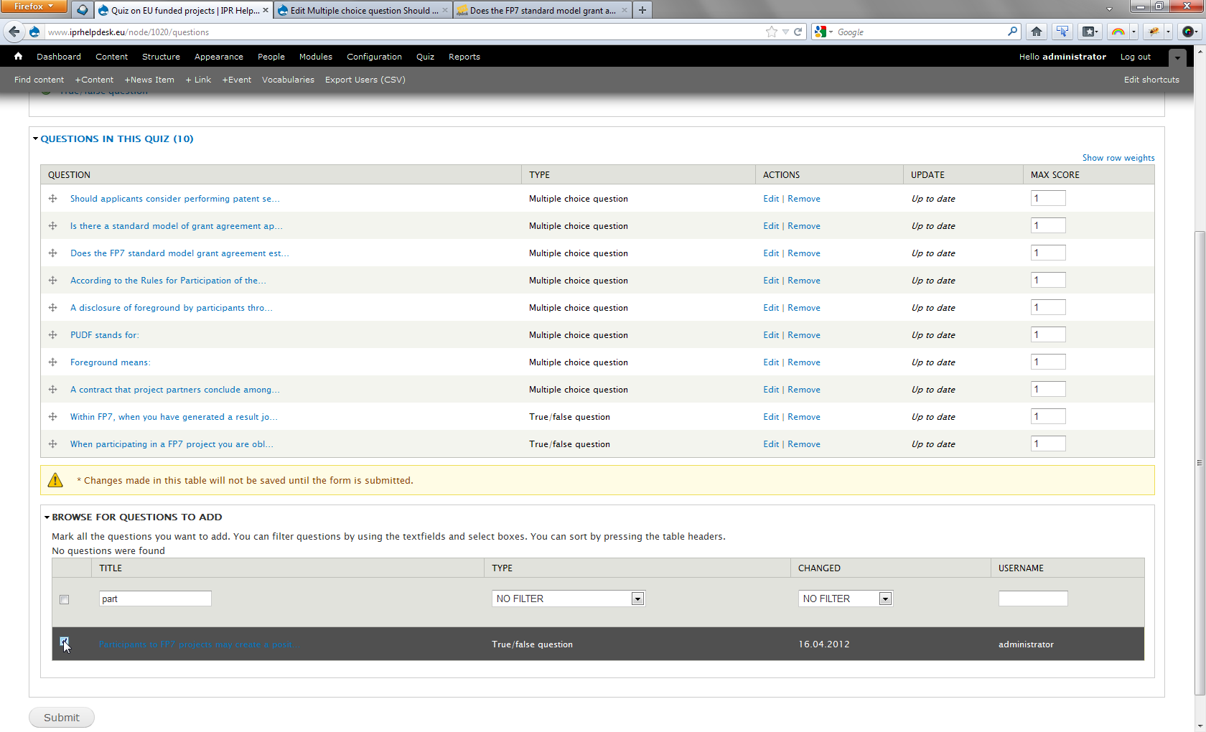The width and height of the screenshot is (1206, 732).
Task: Grab drag handle for Foreground means row
Action: pos(52,362)
